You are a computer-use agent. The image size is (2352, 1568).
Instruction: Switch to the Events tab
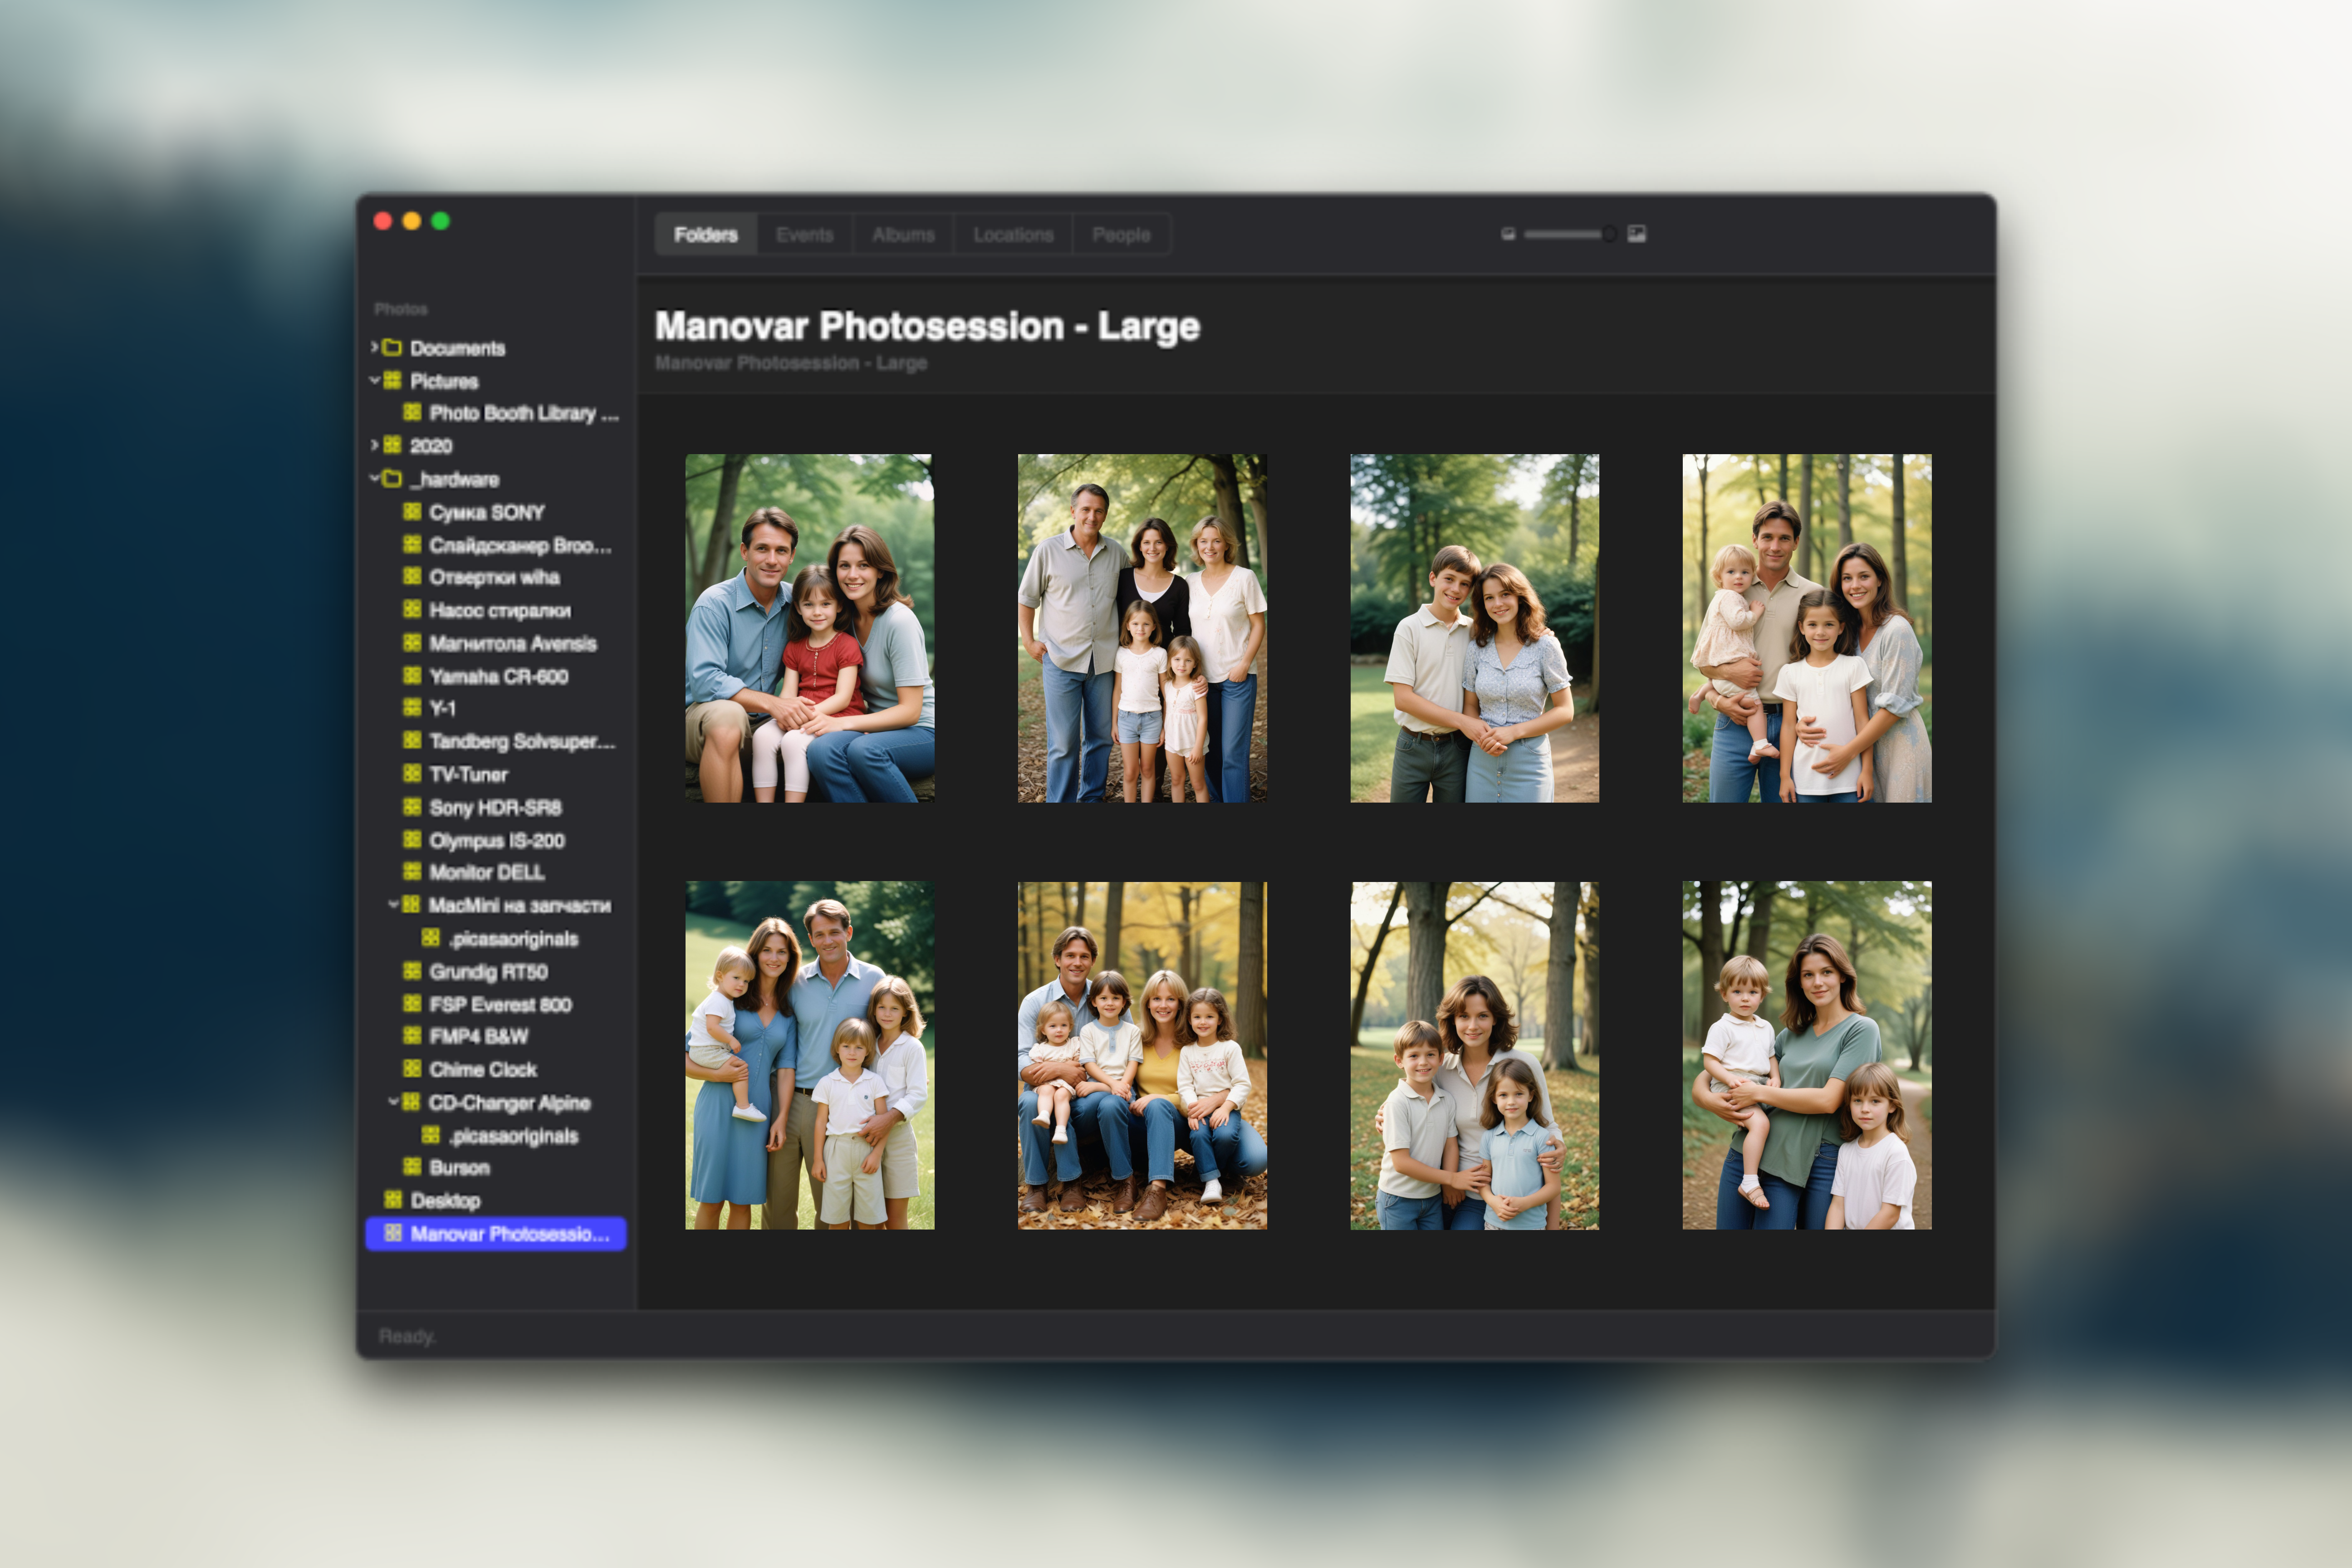(x=804, y=234)
